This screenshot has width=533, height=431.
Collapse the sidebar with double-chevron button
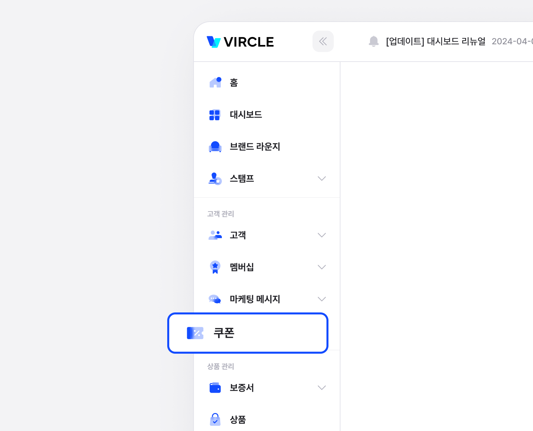tap(323, 41)
